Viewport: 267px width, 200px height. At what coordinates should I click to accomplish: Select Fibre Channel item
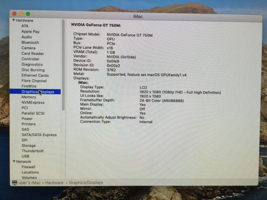(x=34, y=81)
